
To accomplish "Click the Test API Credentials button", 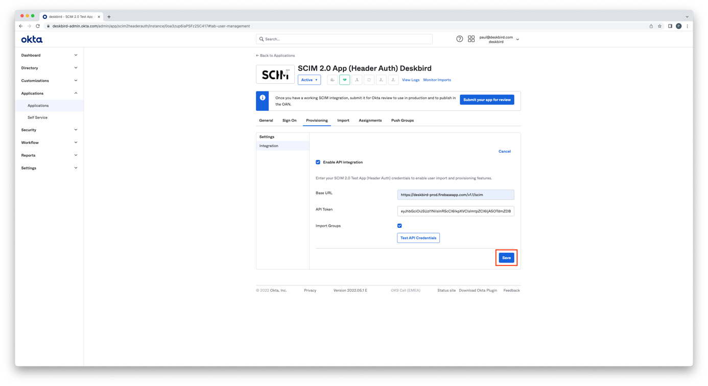I will pyautogui.click(x=418, y=238).
